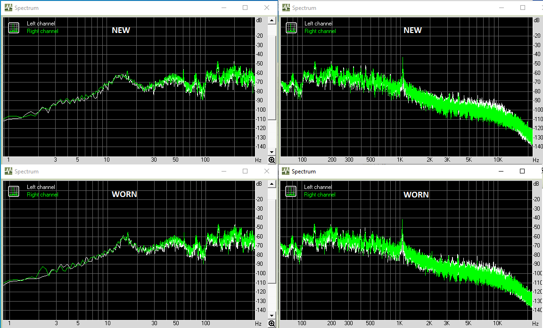The width and height of the screenshot is (543, 328).
Task: Open grid settings icon in WORN 1-100 Hz window
Action: click(14, 191)
